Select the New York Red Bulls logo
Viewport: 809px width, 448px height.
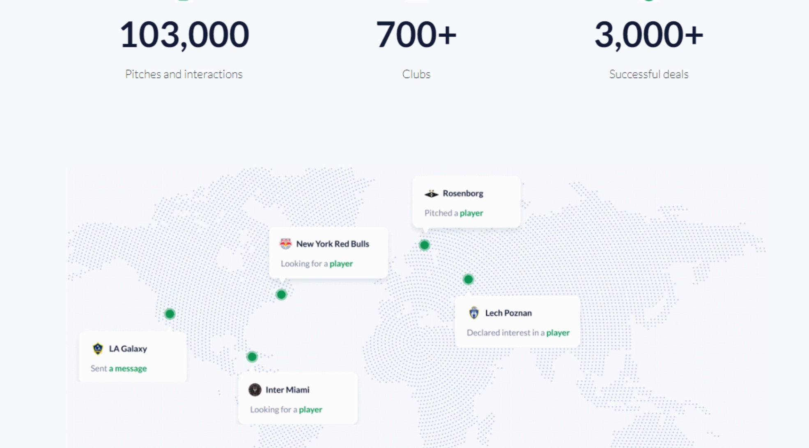(285, 244)
